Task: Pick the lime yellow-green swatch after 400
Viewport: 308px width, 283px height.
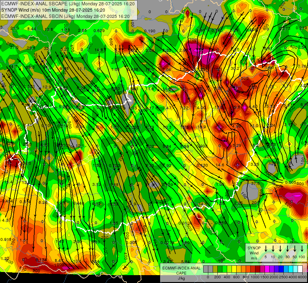Action: (229, 269)
